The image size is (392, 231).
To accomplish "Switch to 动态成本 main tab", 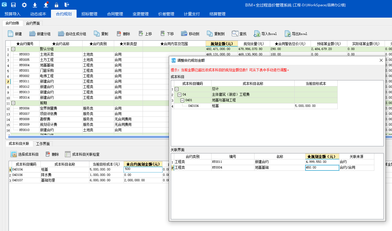I will point(38,14).
